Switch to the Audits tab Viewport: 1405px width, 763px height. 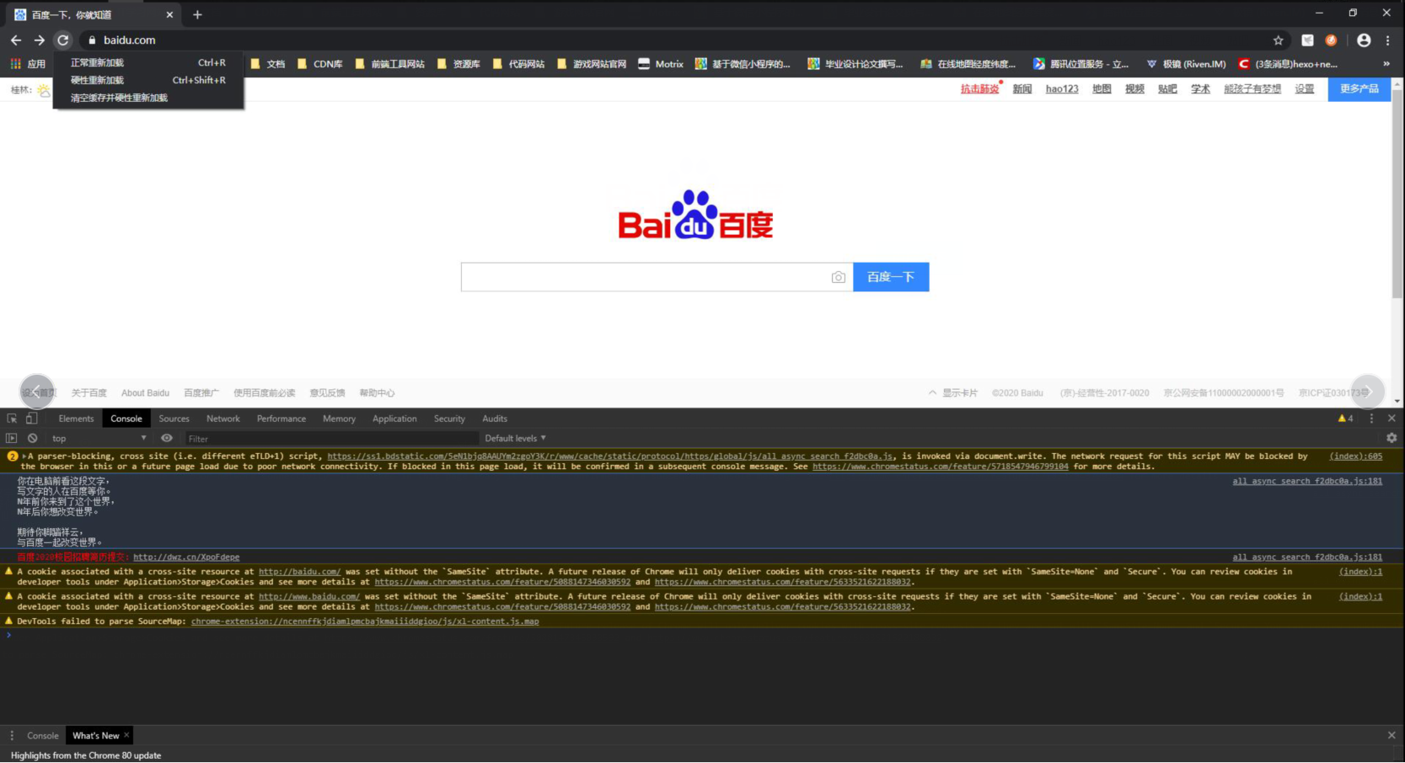[495, 419]
